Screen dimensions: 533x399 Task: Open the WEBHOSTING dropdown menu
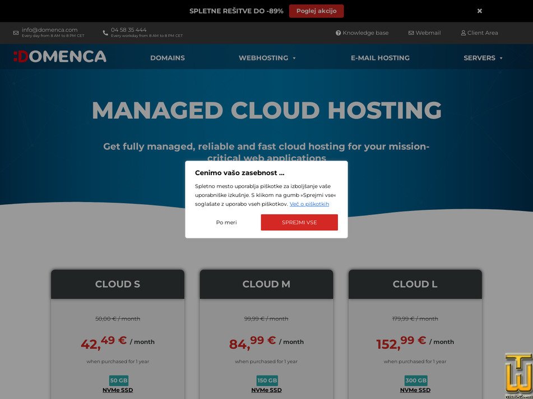(x=263, y=58)
